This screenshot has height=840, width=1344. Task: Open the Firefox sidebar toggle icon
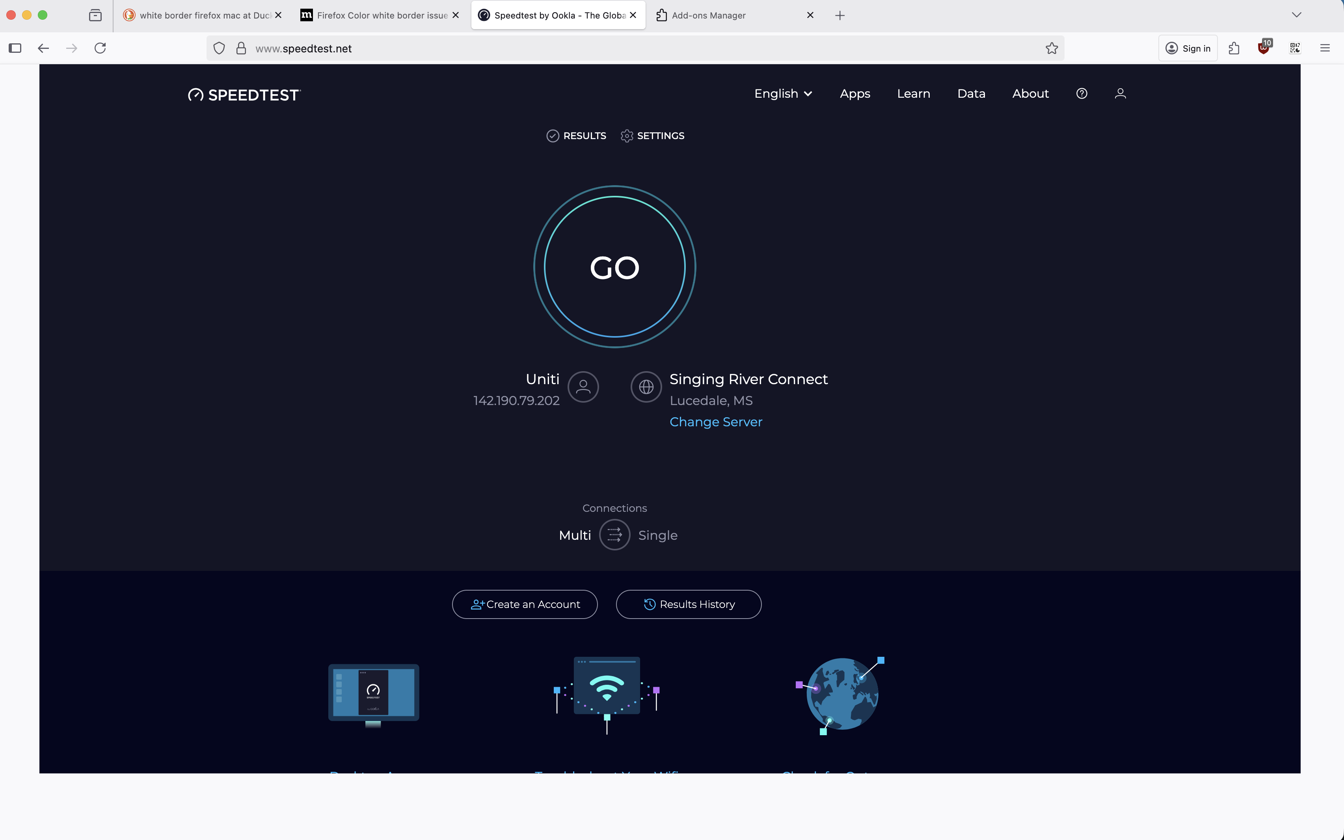(x=15, y=48)
